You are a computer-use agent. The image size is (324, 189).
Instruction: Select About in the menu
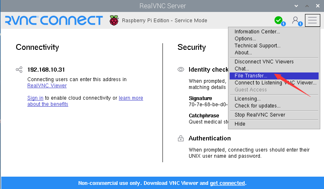pos(274,52)
